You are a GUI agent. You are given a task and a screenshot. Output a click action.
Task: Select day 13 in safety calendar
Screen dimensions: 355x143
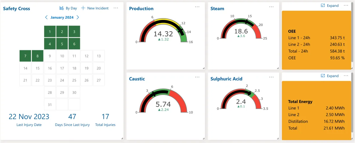pos(99,56)
